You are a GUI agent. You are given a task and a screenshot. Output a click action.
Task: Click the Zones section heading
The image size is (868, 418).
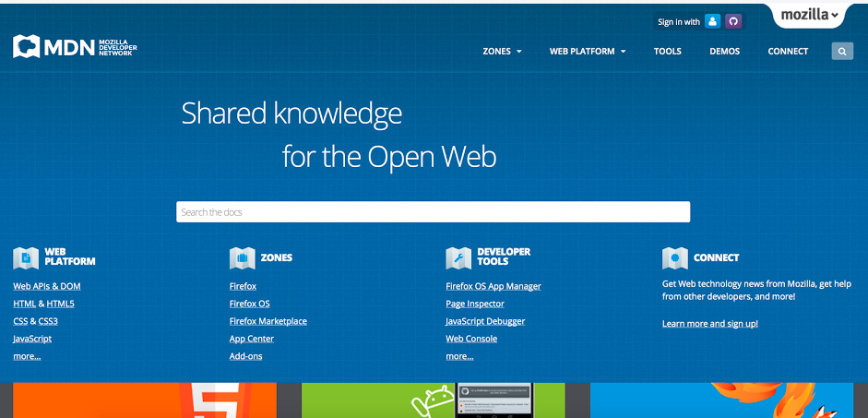click(276, 258)
